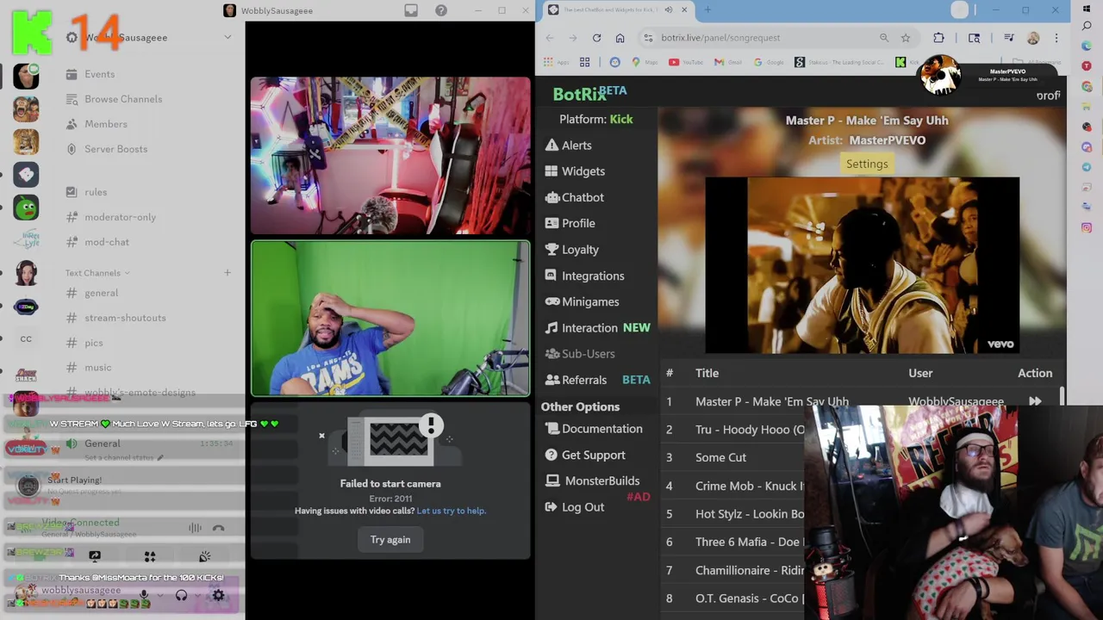This screenshot has width=1103, height=620.
Task: Reload the browser page
Action: (596, 38)
